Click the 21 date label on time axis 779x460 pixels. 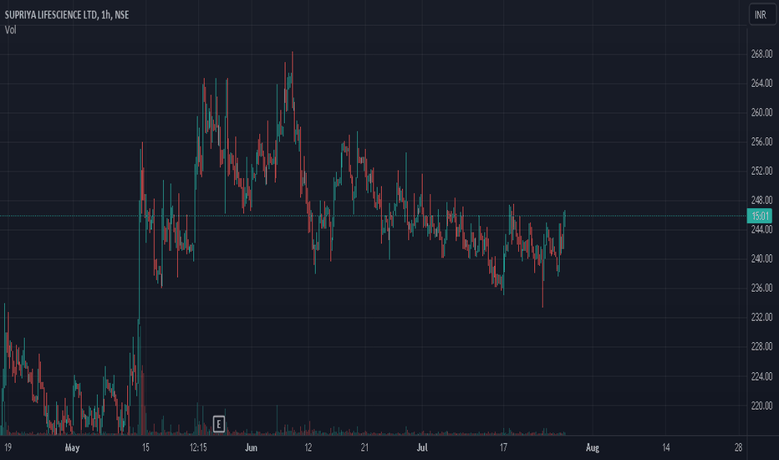click(x=364, y=447)
